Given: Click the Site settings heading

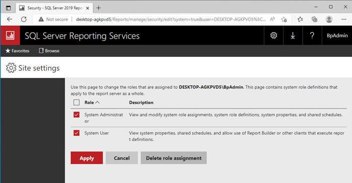Looking at the screenshot, I should tap(39, 68).
